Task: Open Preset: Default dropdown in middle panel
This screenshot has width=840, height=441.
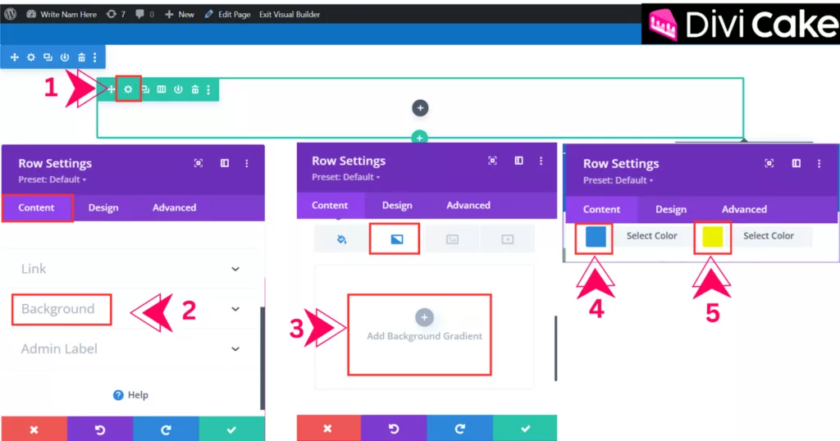Action: [345, 177]
